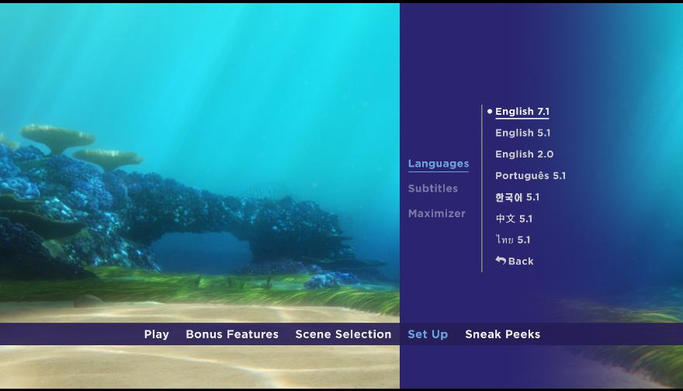Click the Back arrow icon
Viewport: 683px width, 391px height.
(501, 261)
